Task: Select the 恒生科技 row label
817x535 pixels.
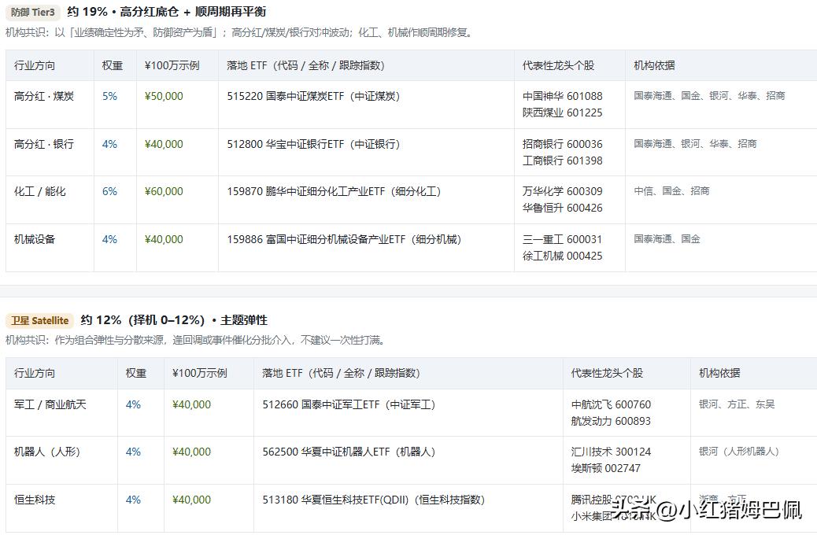Action: pos(35,500)
